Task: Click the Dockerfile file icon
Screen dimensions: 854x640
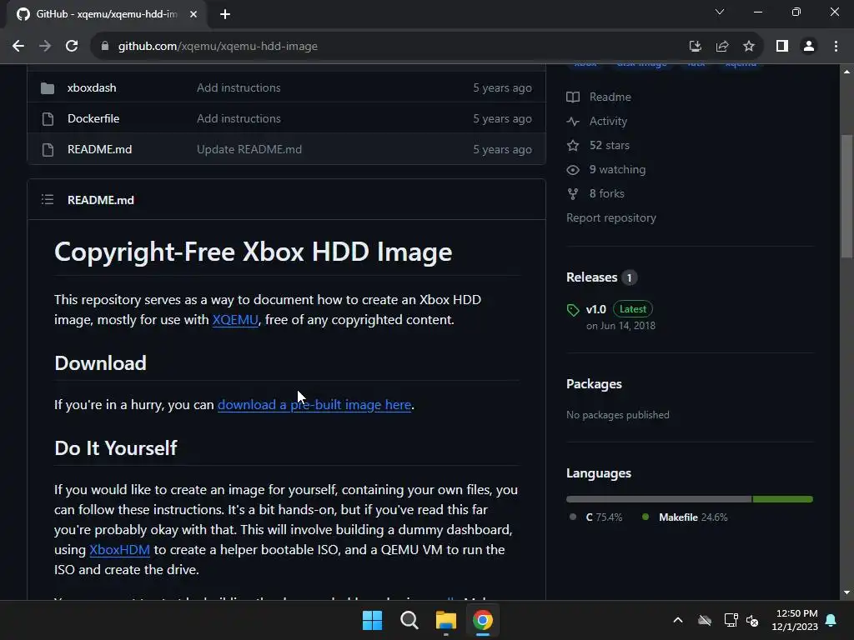Action: [48, 118]
